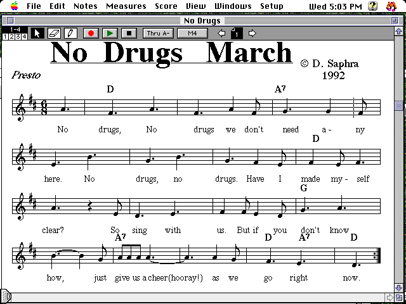This screenshot has width=406, height=304.
Task: Go to the previous page arrow
Action: 221,33
